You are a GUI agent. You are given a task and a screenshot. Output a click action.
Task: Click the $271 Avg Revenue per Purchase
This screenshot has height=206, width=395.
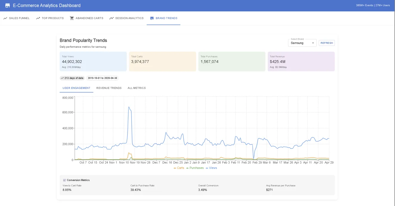point(269,190)
